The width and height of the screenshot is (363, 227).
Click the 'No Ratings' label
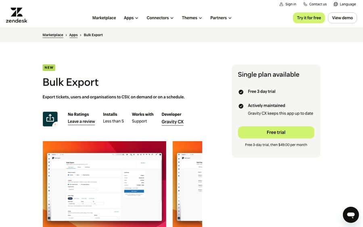click(x=78, y=115)
